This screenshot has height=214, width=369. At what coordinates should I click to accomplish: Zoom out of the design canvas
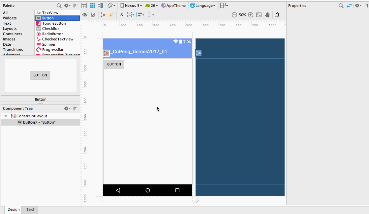[234, 15]
